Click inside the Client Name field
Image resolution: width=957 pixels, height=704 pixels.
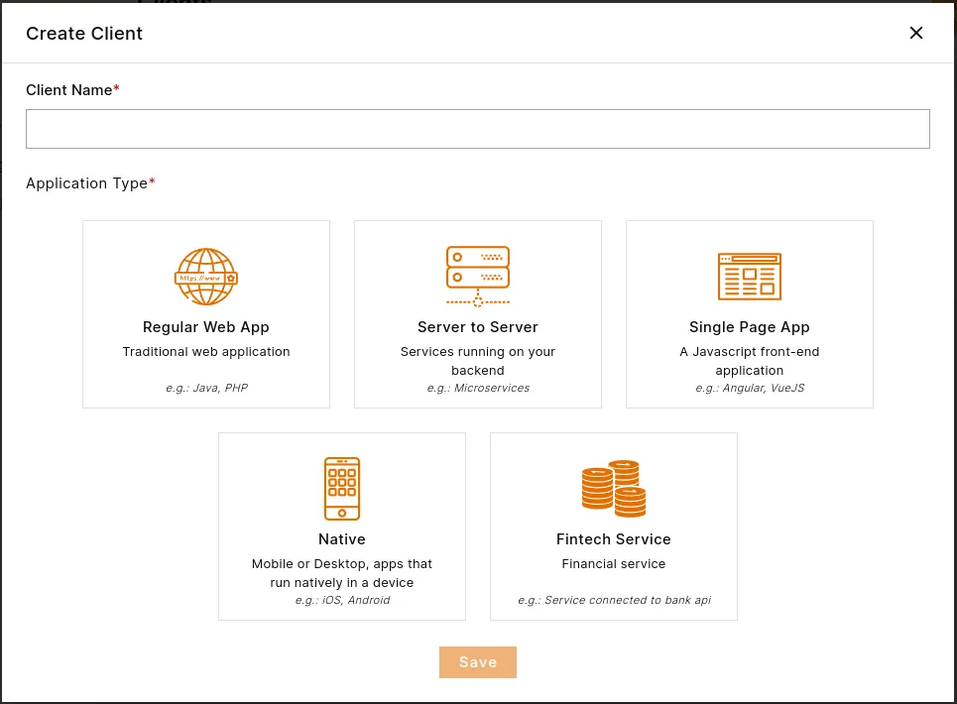click(477, 128)
